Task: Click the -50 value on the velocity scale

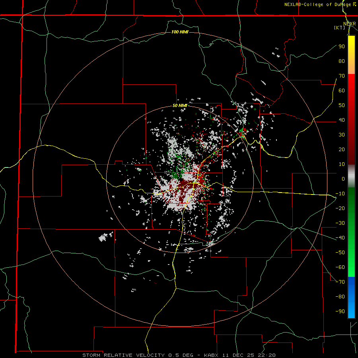Action: [340, 252]
